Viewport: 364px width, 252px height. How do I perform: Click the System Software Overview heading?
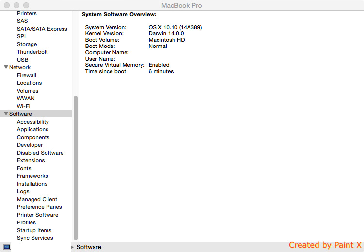119,14
